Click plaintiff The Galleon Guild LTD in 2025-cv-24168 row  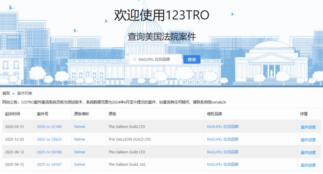[127, 152]
